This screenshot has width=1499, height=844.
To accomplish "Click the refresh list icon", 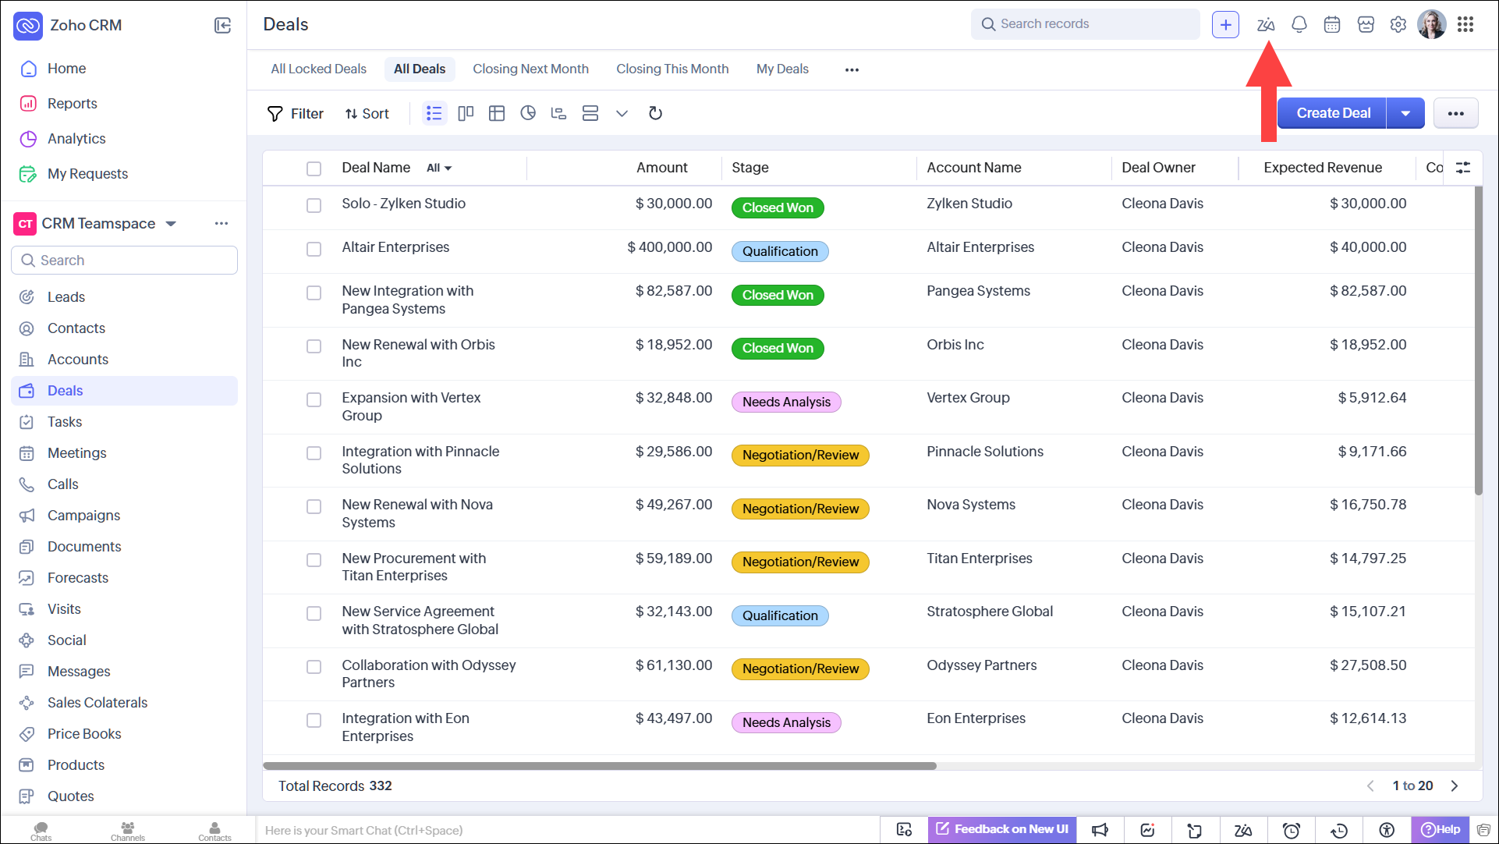I will [x=655, y=114].
